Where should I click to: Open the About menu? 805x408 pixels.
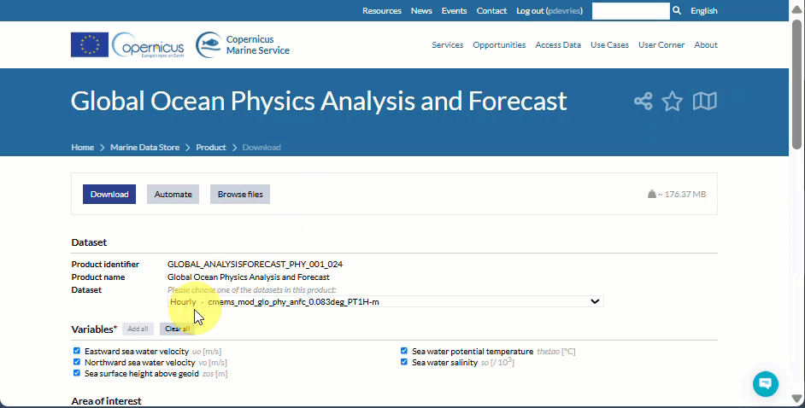[706, 44]
